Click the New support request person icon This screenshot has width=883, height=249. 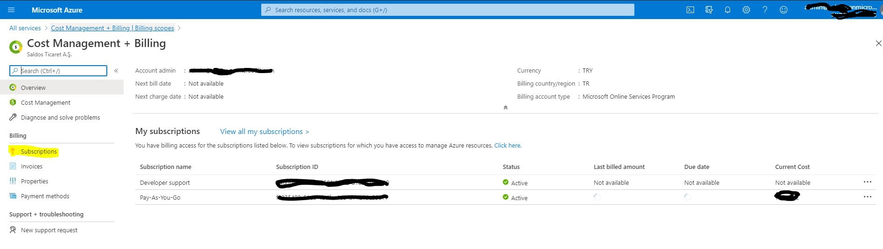[x=13, y=230]
